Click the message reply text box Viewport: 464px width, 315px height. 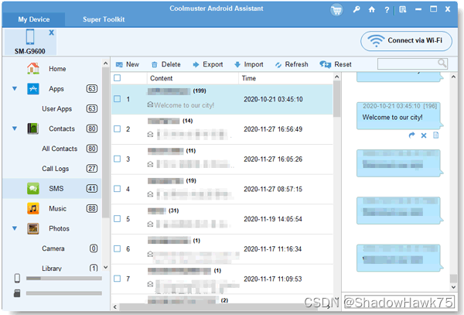[398, 302]
